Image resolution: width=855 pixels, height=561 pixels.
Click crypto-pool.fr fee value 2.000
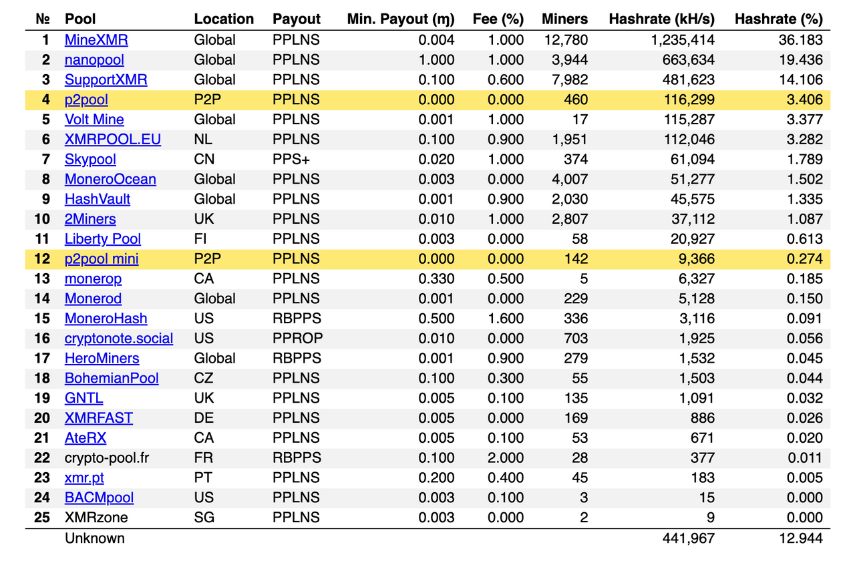pyautogui.click(x=506, y=458)
